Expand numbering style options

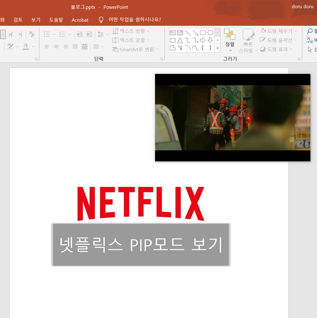point(70,35)
